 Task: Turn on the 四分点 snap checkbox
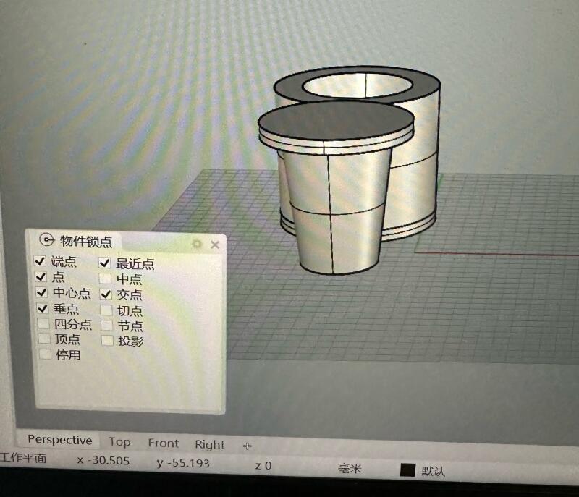click(x=45, y=324)
